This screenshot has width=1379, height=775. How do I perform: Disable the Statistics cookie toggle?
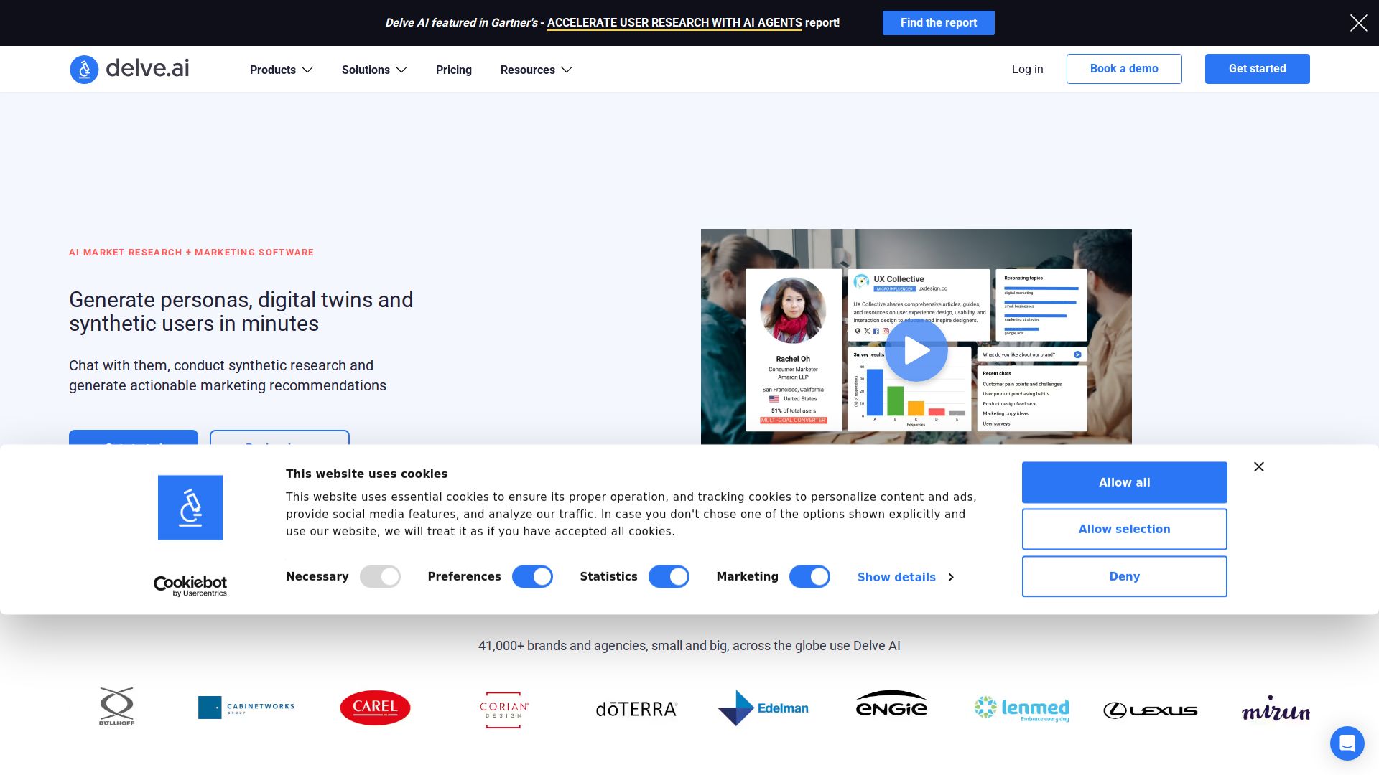tap(669, 577)
